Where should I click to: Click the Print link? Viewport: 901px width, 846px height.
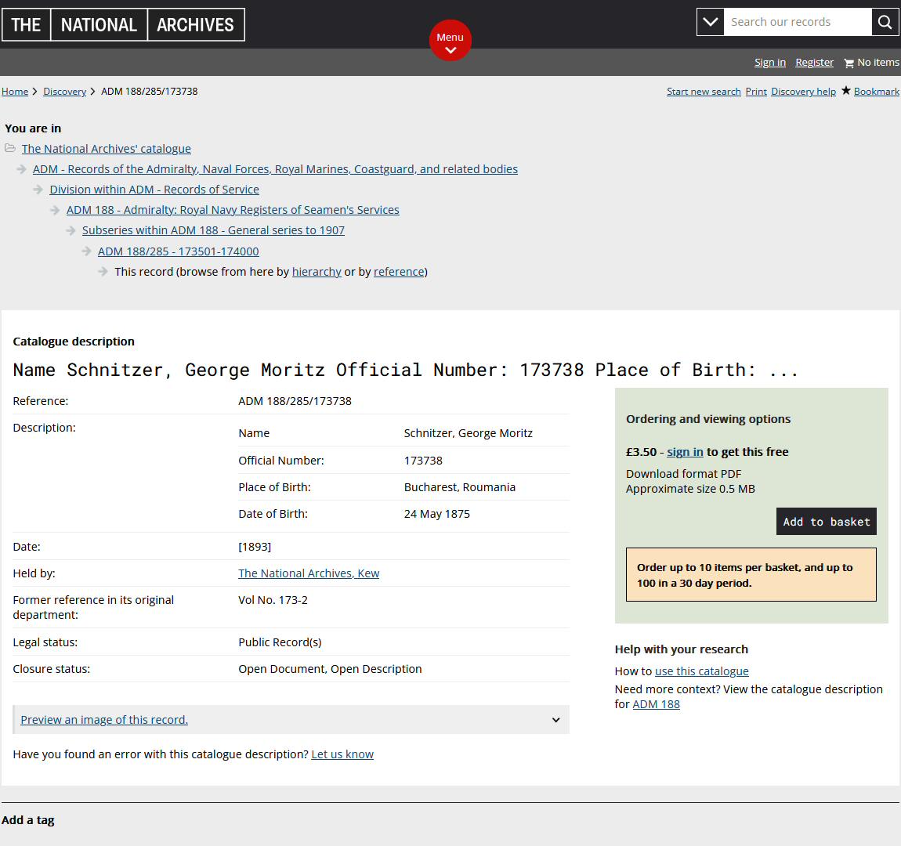pyautogui.click(x=756, y=92)
